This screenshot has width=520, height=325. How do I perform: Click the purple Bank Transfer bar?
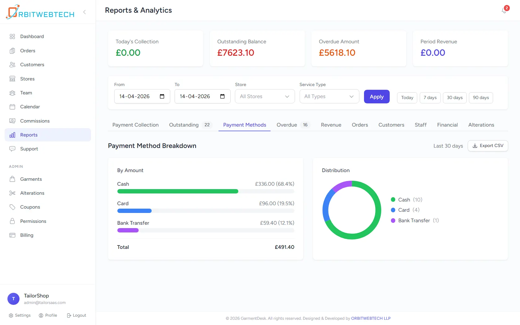click(128, 231)
